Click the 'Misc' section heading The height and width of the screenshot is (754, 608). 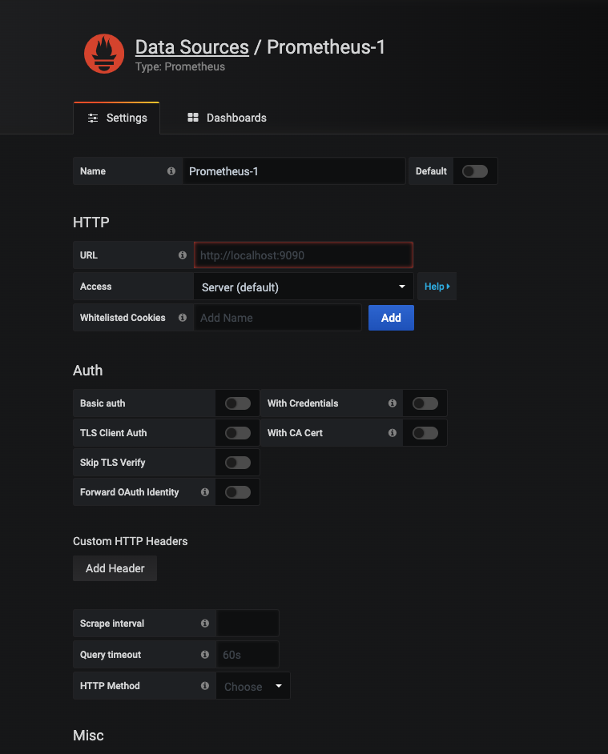pyautogui.click(x=88, y=736)
